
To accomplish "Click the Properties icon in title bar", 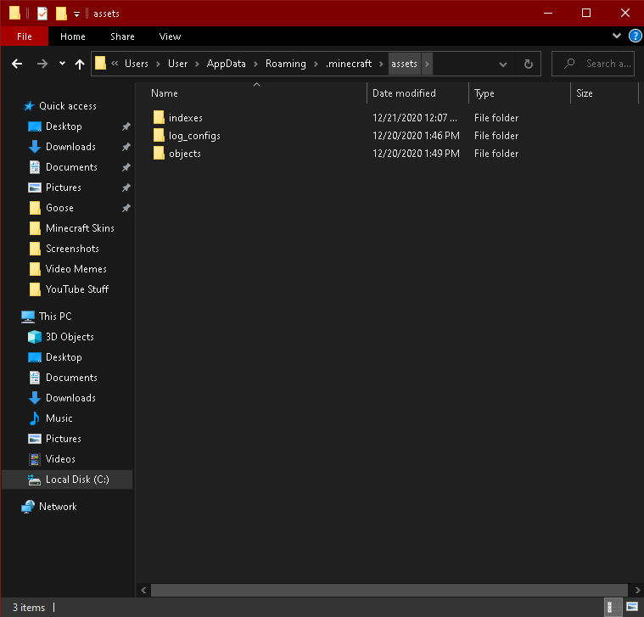I will tap(42, 13).
